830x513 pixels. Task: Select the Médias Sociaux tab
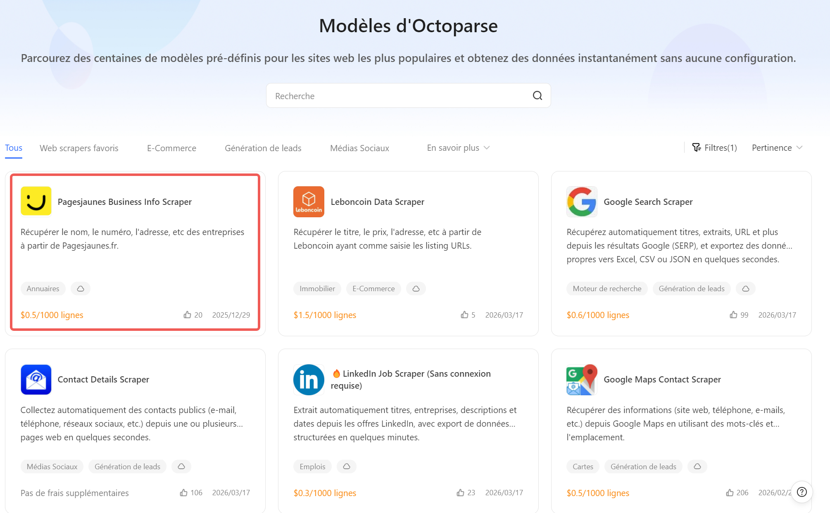(359, 148)
